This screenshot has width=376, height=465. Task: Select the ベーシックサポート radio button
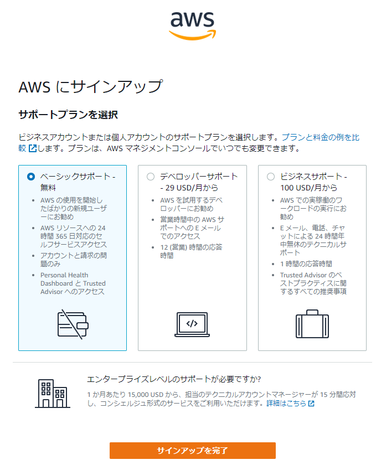click(x=31, y=177)
